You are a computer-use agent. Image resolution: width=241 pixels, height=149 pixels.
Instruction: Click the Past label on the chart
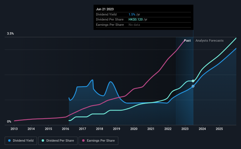pos(187,40)
